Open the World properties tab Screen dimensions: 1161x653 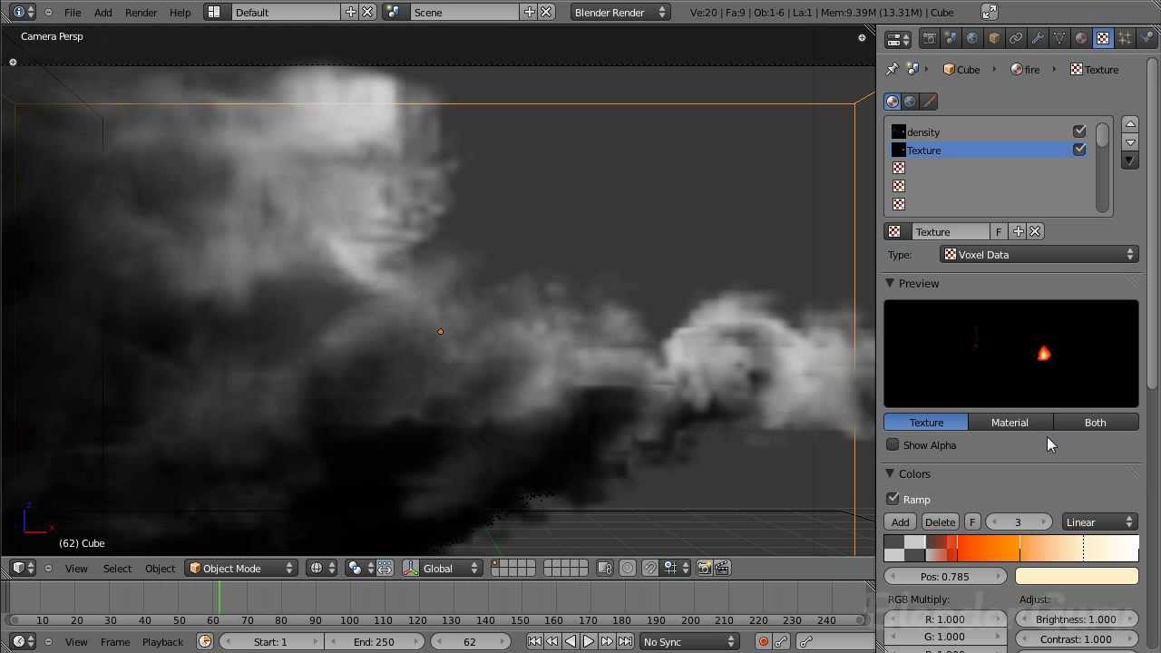click(972, 39)
